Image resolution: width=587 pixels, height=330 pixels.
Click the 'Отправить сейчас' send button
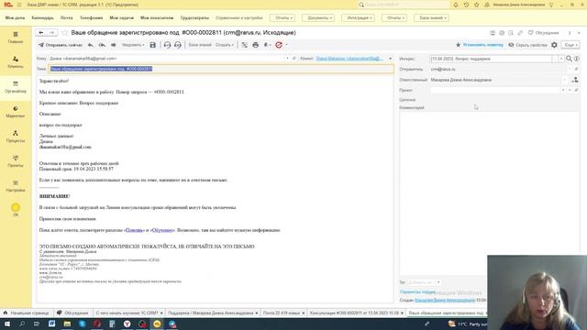[x=61, y=45]
